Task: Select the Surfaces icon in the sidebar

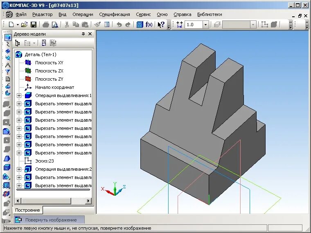Action: coord(7,51)
